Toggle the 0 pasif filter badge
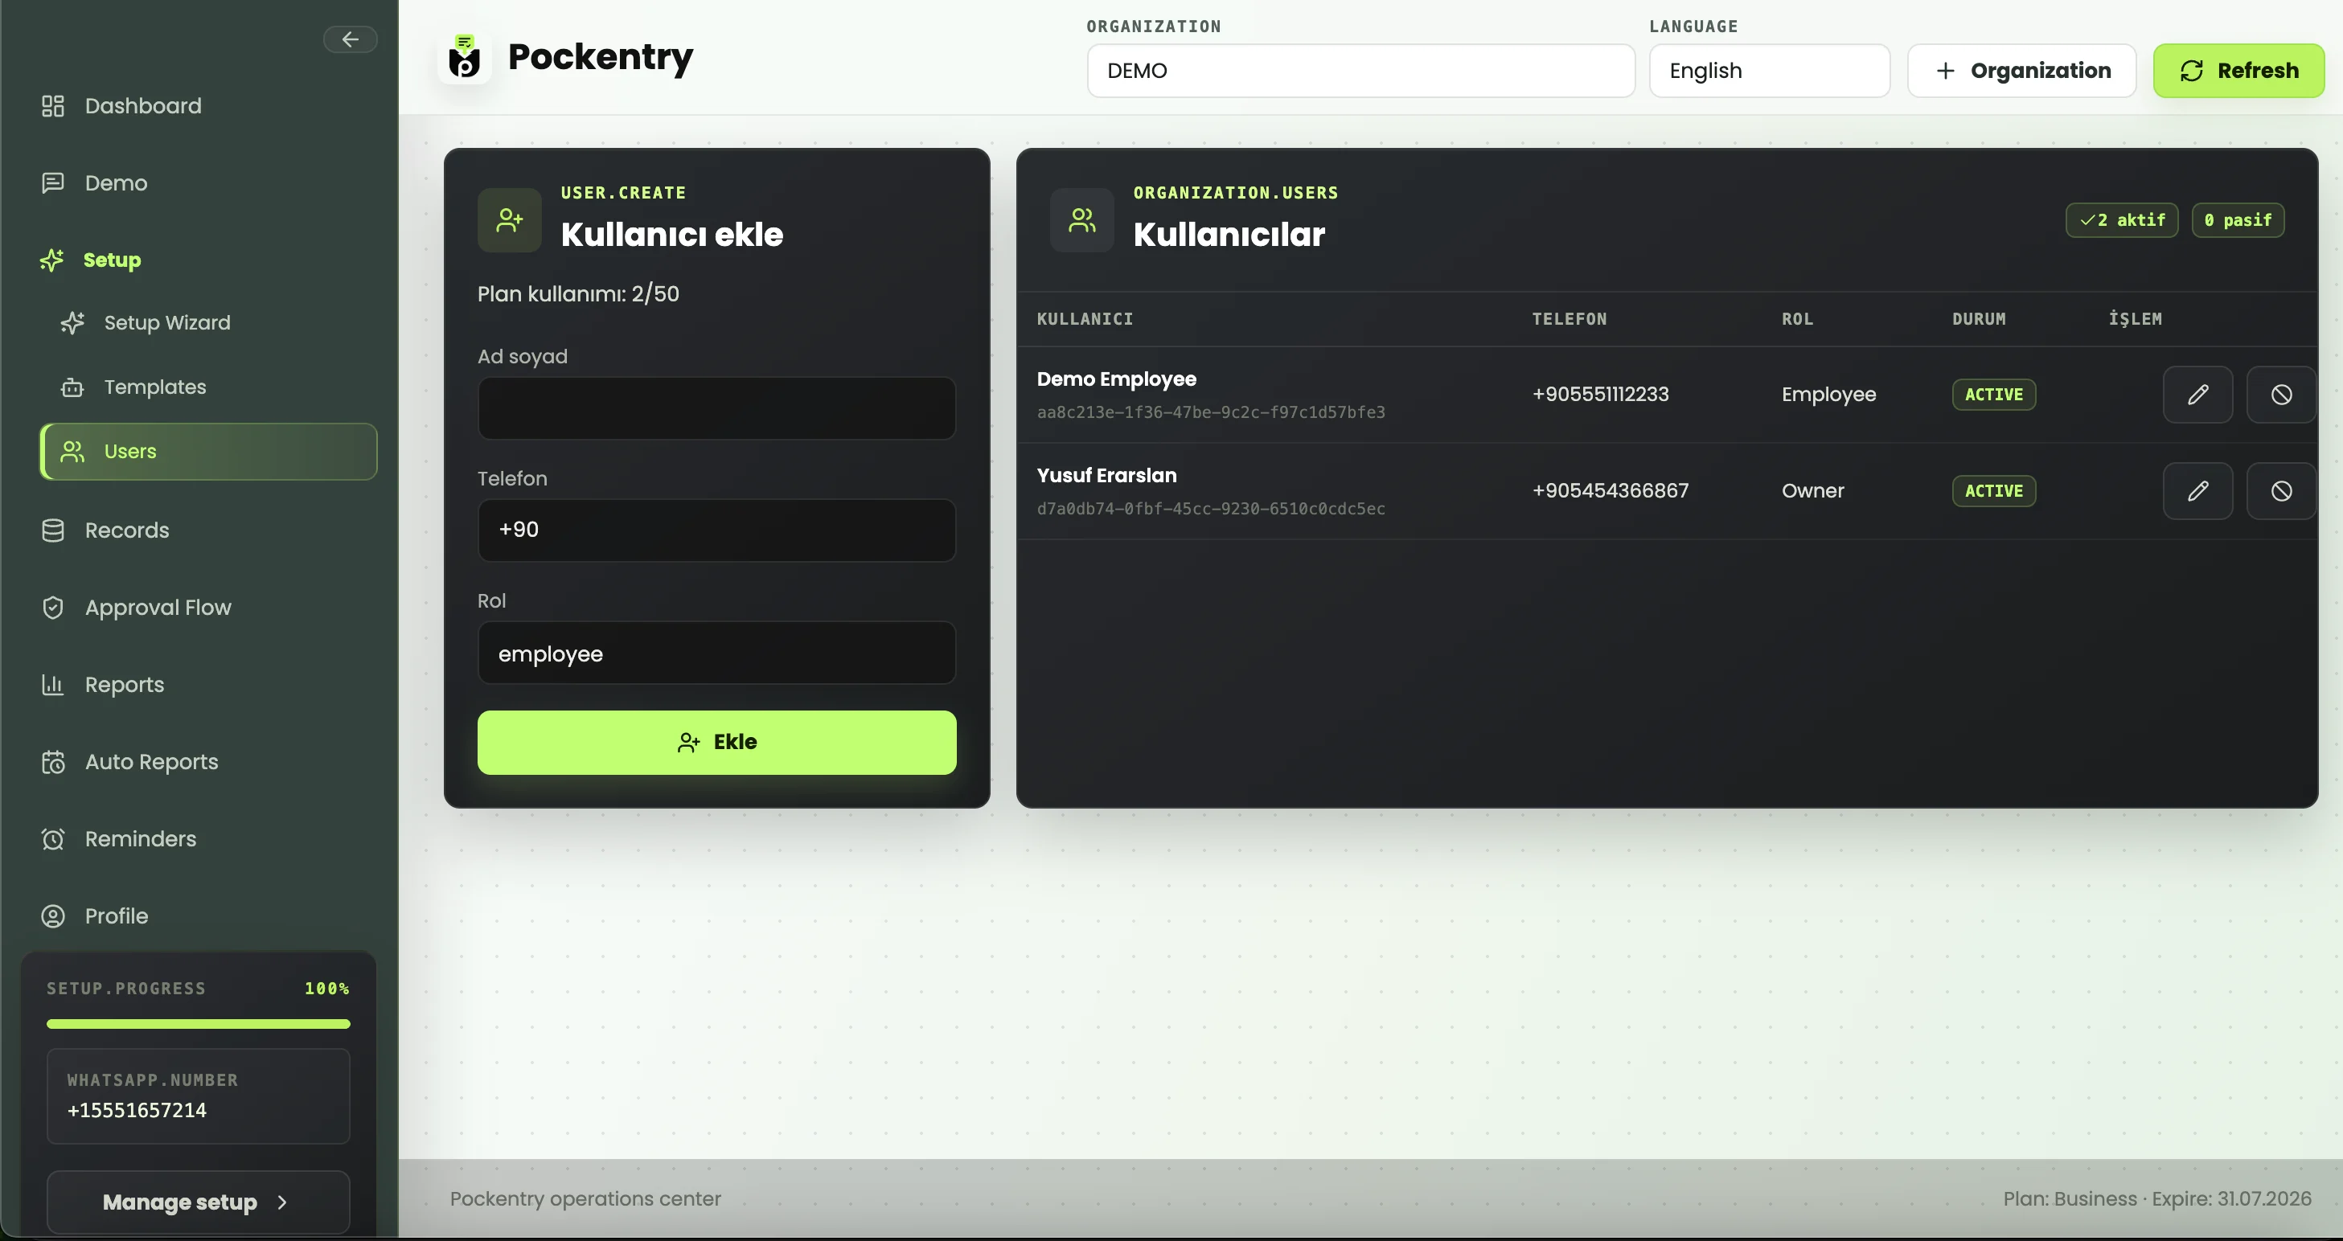This screenshot has width=2343, height=1241. tap(2238, 220)
